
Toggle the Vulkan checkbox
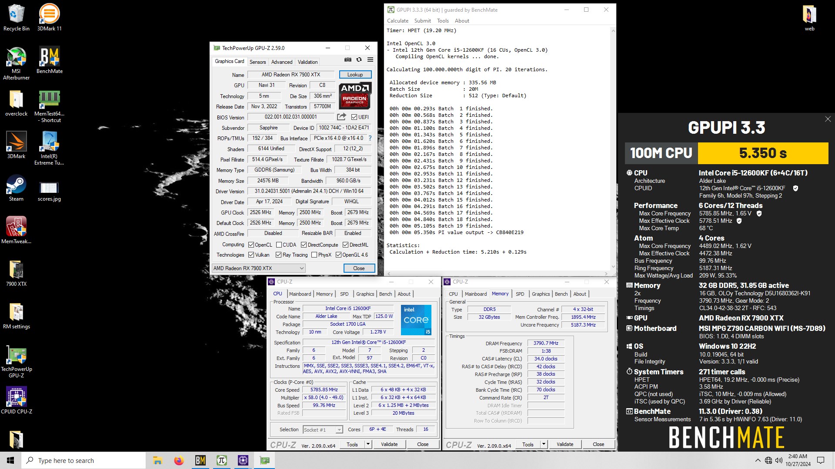click(251, 255)
